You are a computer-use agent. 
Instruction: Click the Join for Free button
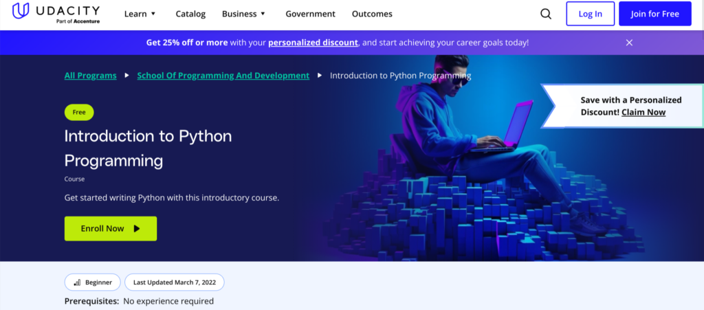tap(654, 14)
